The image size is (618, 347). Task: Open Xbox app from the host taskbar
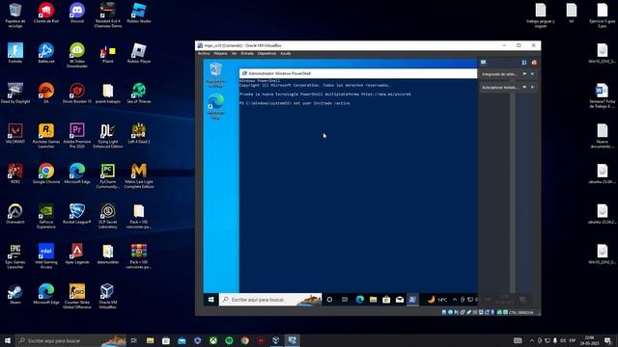[213, 340]
